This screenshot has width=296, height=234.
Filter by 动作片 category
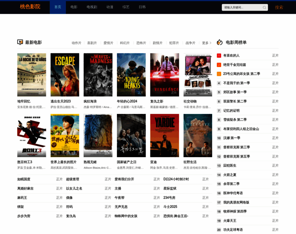pyautogui.click(x=76, y=43)
